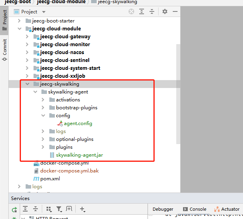
Task: Expand the plugins folder
Action: point(43,147)
